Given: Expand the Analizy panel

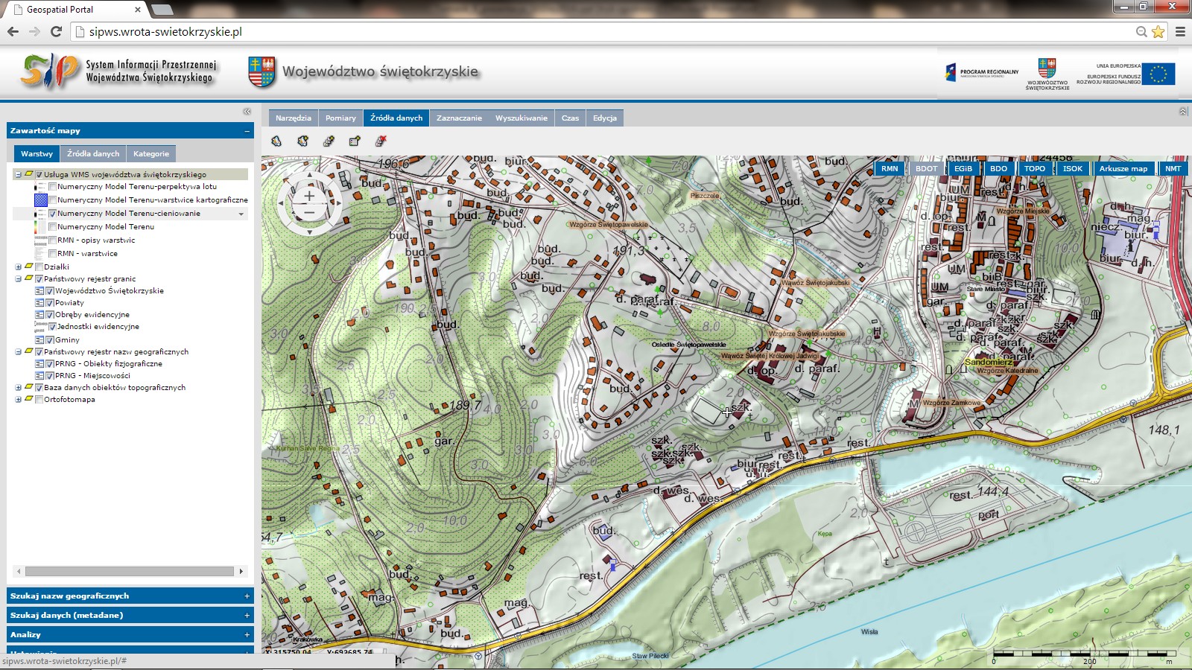Looking at the screenshot, I should pyautogui.click(x=247, y=634).
